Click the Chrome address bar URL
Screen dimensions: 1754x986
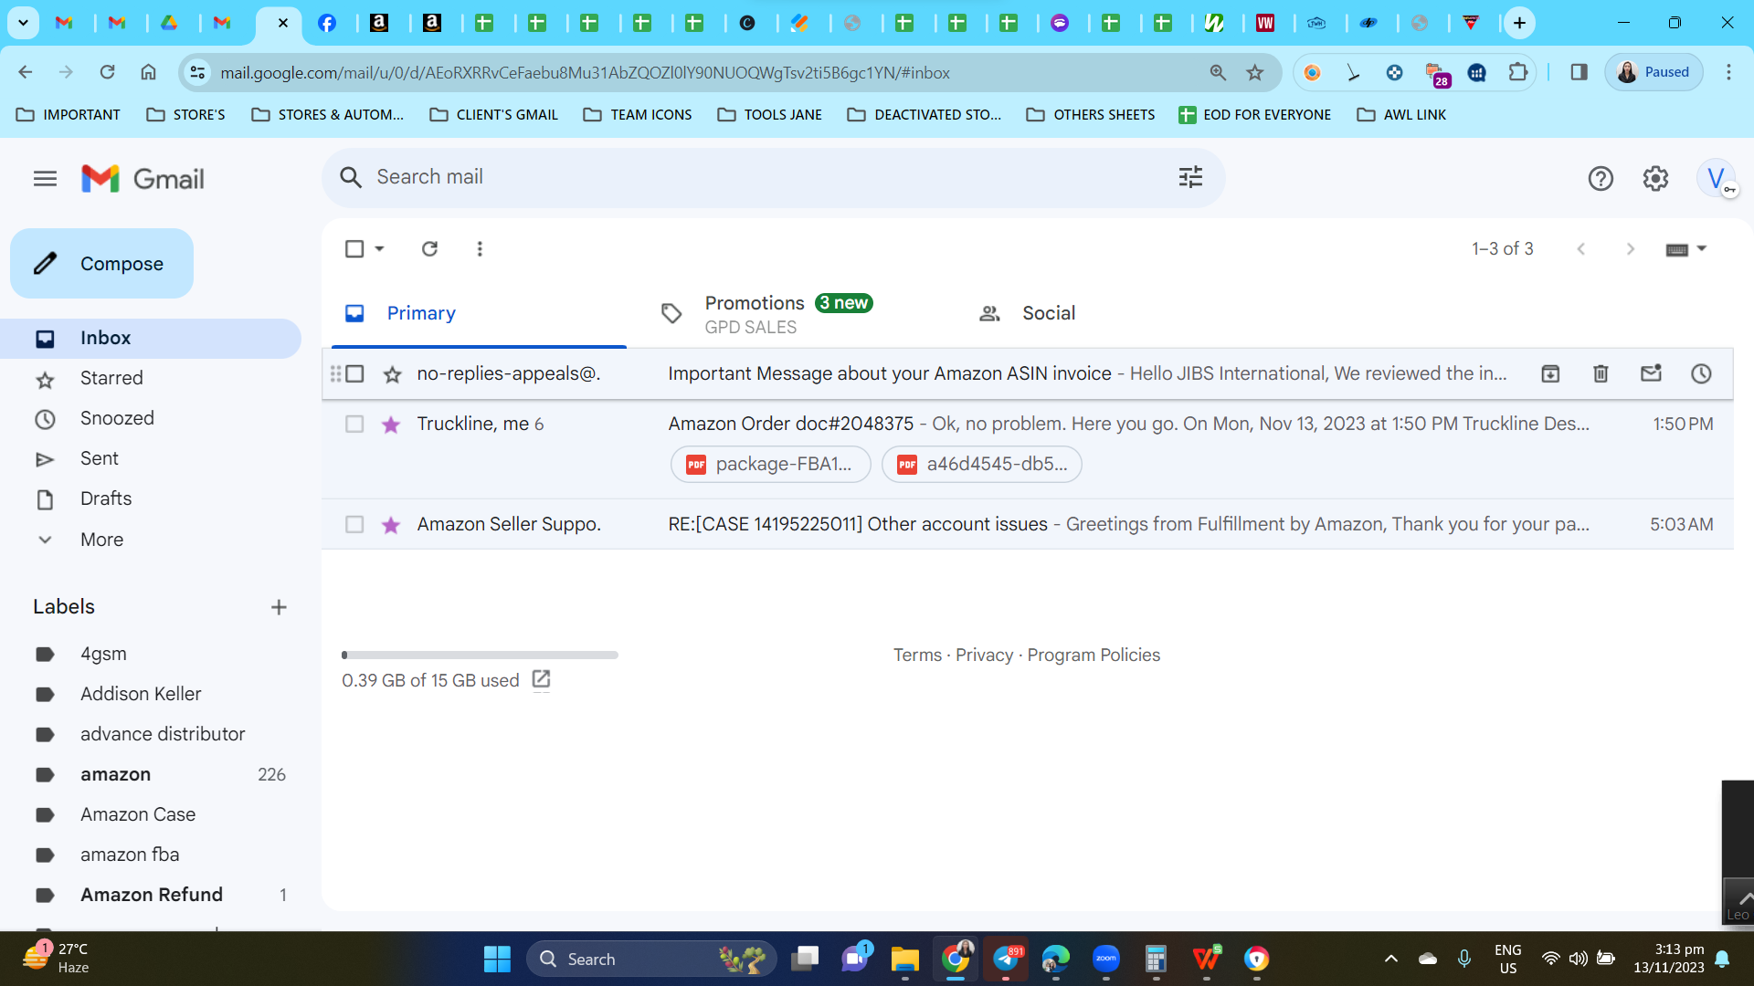585,72
